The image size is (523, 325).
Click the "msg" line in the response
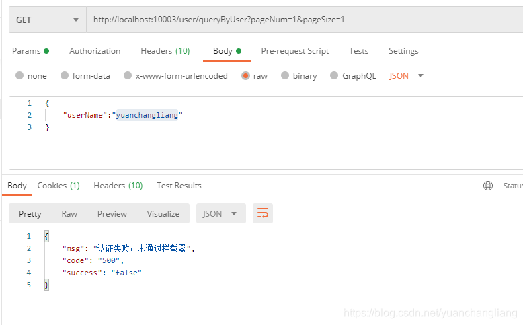pyautogui.click(x=128, y=248)
